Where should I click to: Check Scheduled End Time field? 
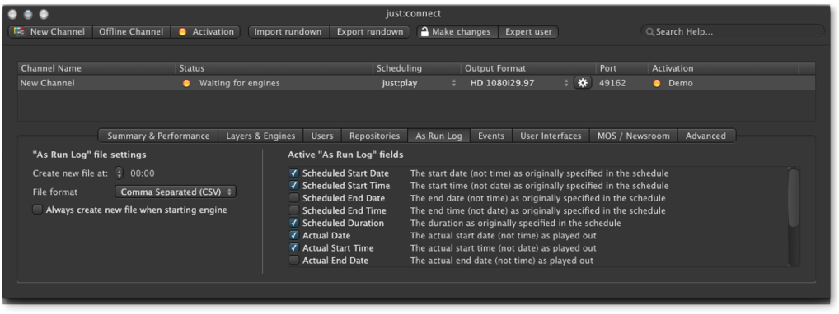coord(293,210)
